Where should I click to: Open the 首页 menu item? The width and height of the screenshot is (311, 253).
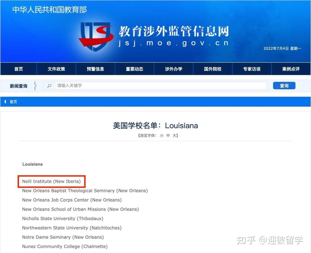18,69
